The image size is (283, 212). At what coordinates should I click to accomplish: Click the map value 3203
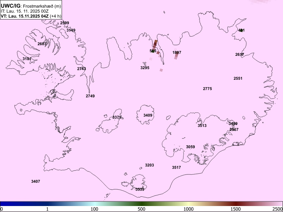coord(149,165)
